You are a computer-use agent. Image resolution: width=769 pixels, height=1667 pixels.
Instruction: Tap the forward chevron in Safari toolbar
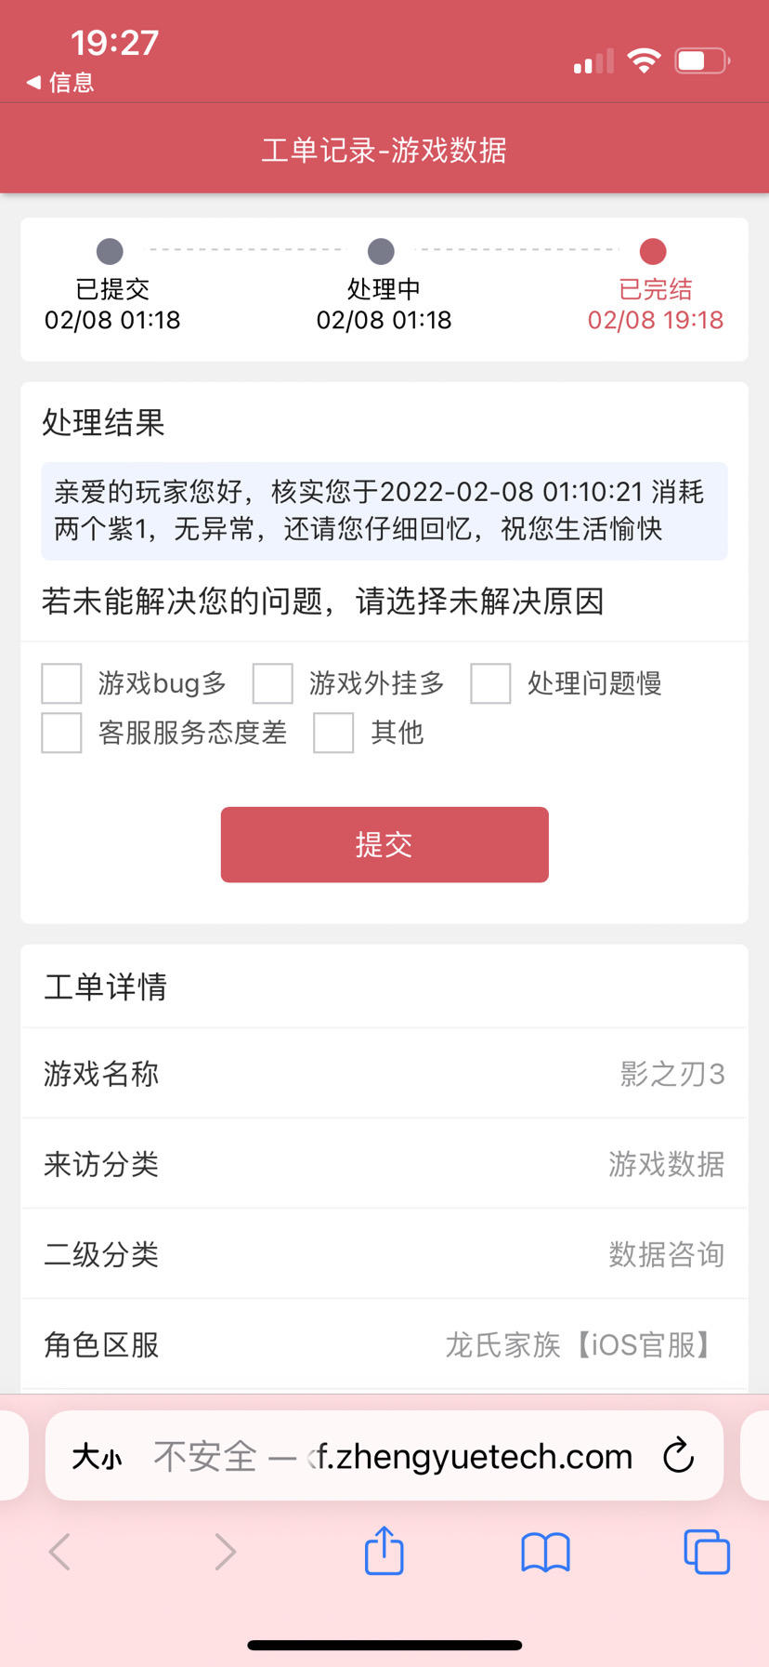(x=225, y=1551)
